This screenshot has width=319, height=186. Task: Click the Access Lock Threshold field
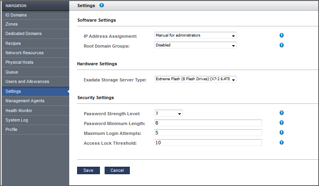[208, 142]
